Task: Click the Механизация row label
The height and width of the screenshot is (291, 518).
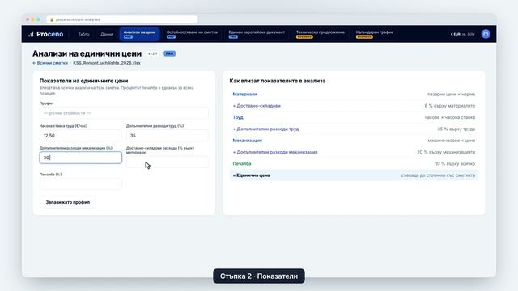Action: 247,140
